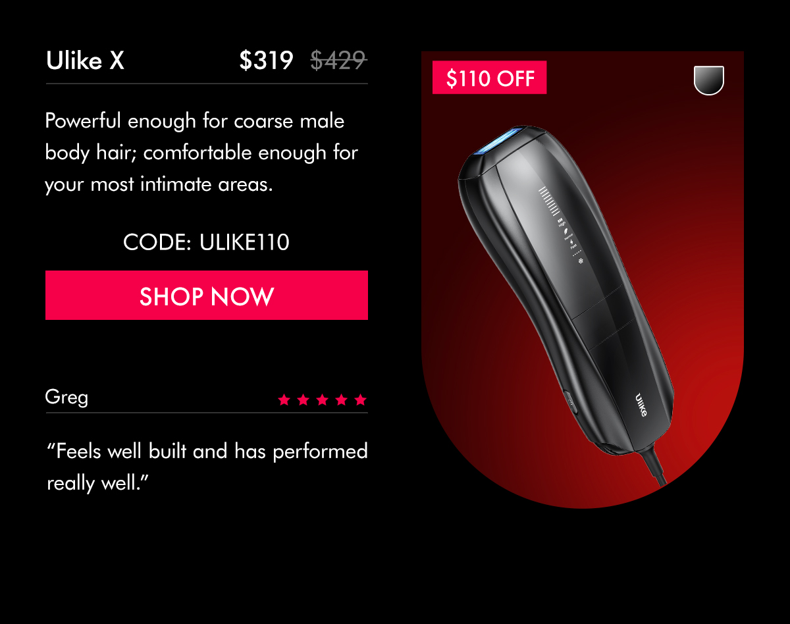Click the fourth red rating star

(341, 400)
